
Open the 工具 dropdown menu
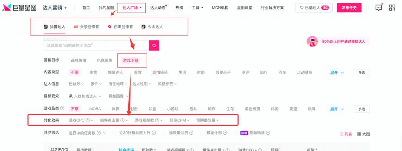(x=197, y=8)
